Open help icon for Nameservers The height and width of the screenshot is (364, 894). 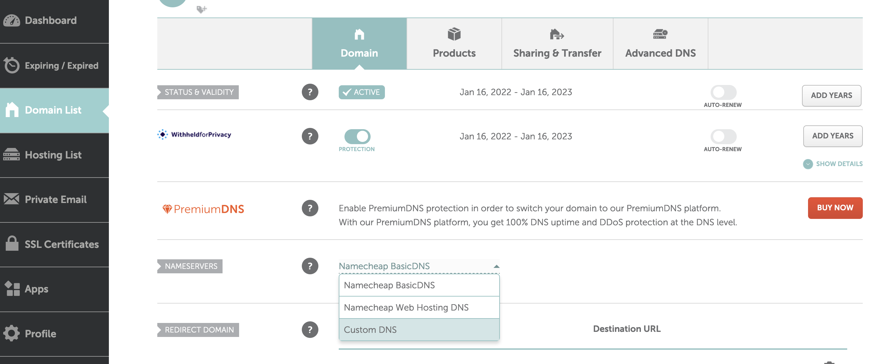(x=310, y=266)
